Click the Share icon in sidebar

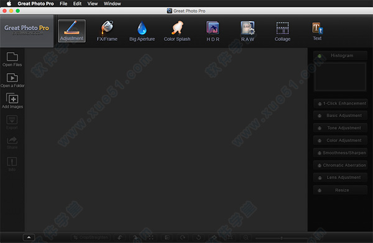coord(12,143)
